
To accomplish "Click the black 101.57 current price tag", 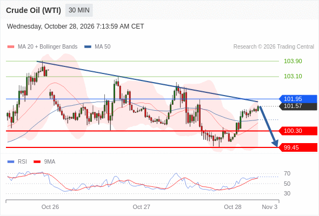I will click(298, 106).
